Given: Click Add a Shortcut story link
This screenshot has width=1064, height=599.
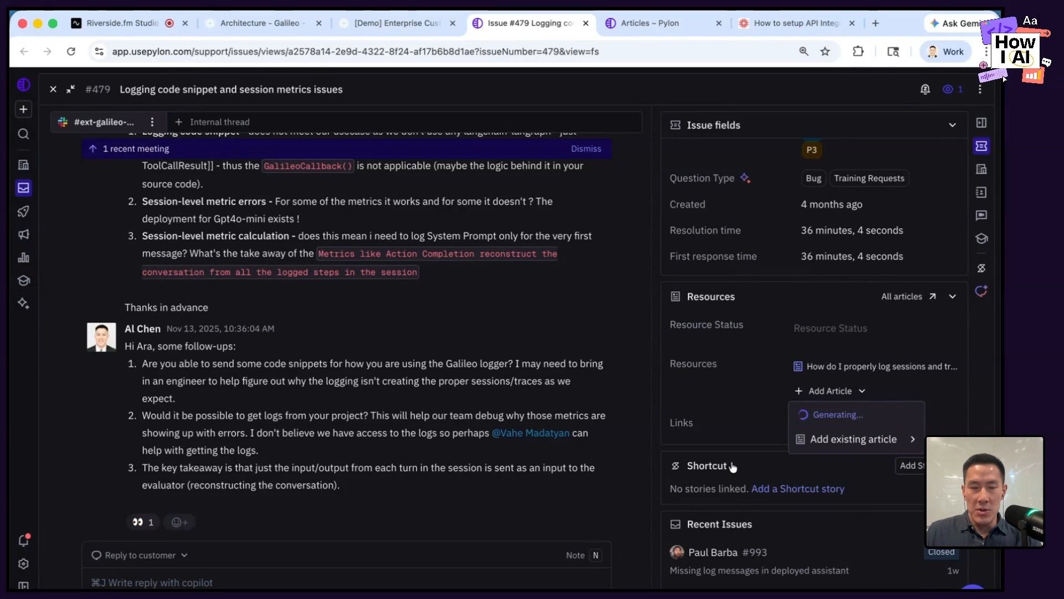Looking at the screenshot, I should tap(797, 489).
